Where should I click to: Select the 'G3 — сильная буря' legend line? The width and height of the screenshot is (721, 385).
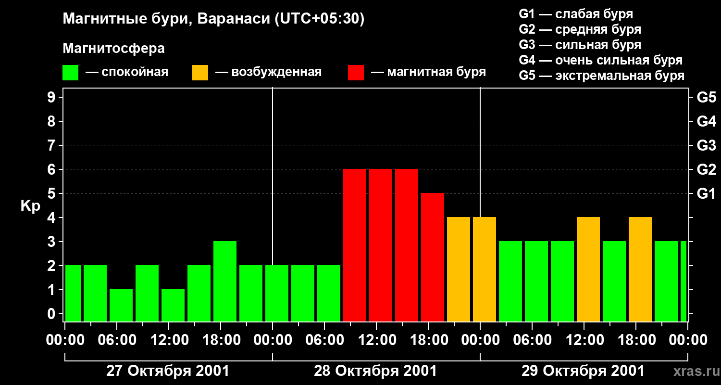(x=580, y=45)
